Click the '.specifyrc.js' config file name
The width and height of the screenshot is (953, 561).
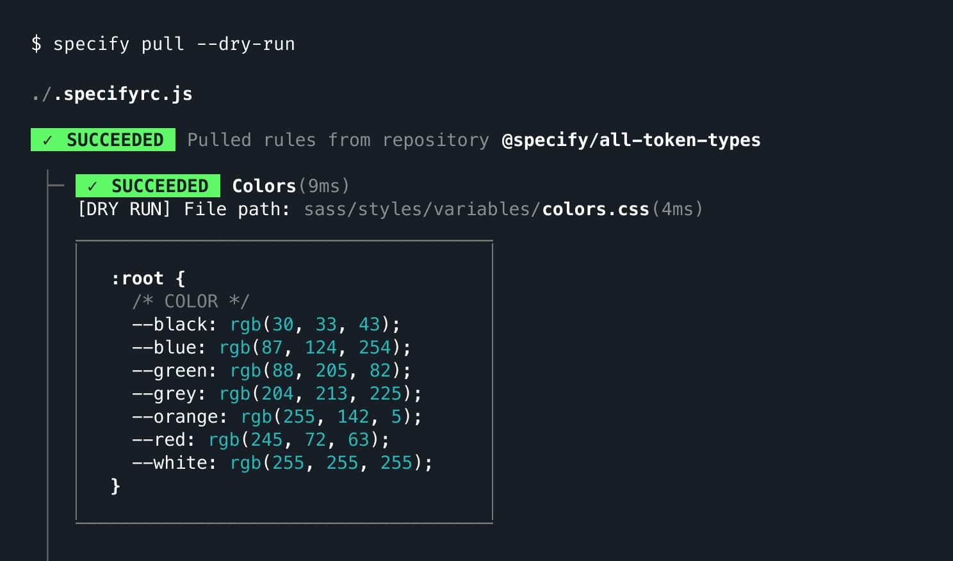[122, 93]
